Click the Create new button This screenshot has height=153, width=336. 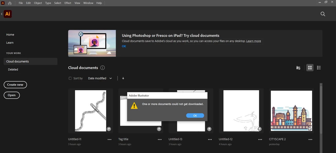(x=15, y=85)
